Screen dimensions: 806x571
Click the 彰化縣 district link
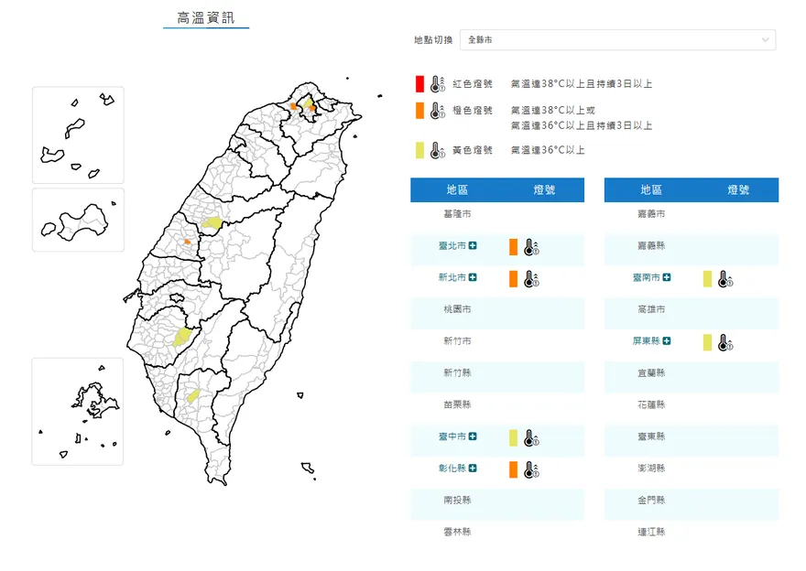point(452,469)
